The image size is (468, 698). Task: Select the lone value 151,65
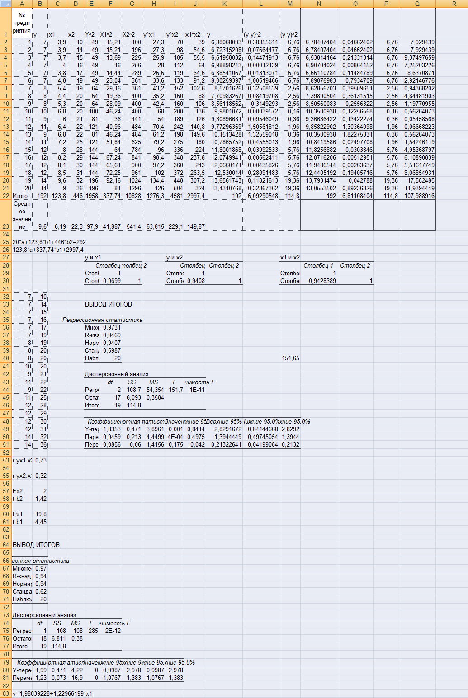[290, 358]
